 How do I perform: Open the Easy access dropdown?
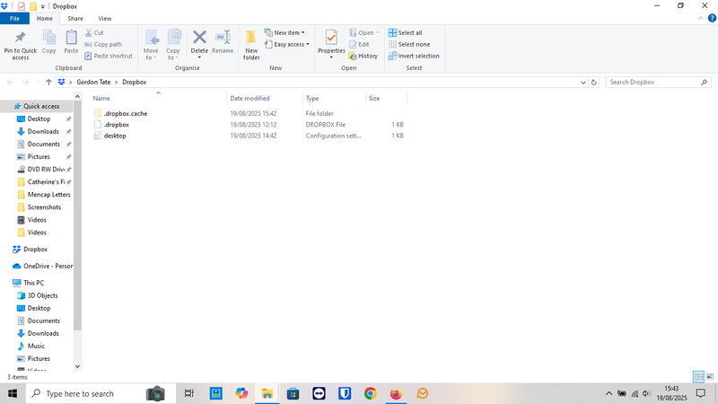[x=291, y=44]
